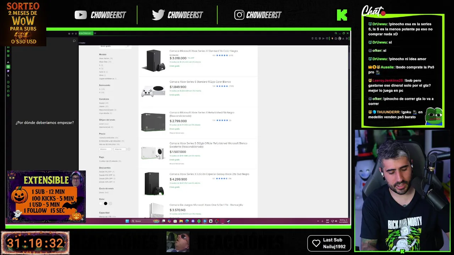Image resolution: width=454 pixels, height=255 pixels.
Task: Click the $ 1.849.900 price
Action: point(178,87)
